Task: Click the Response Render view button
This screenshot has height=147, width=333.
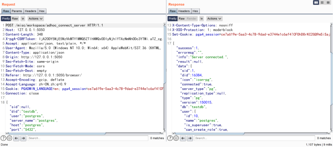Action: [x=192, y=19]
